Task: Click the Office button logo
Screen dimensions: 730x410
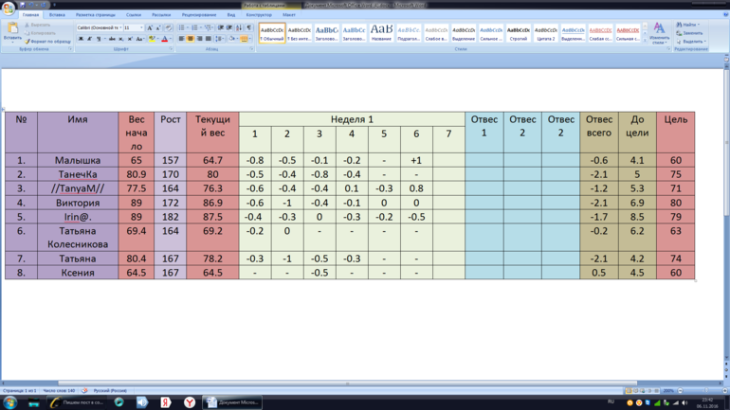Action: click(x=9, y=9)
